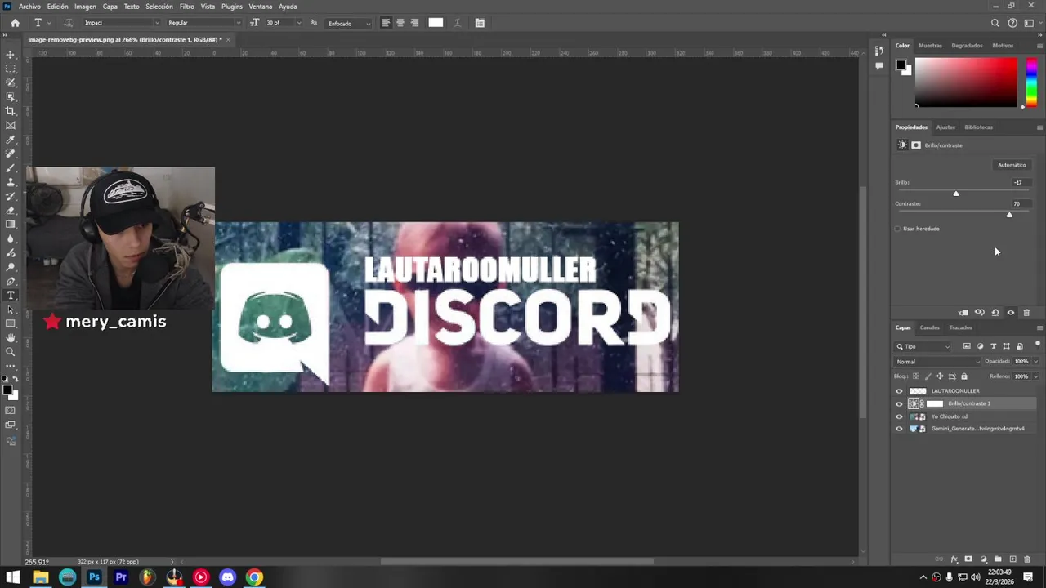Image resolution: width=1046 pixels, height=588 pixels.
Task: Select the Gradient tool
Action: 11,225
